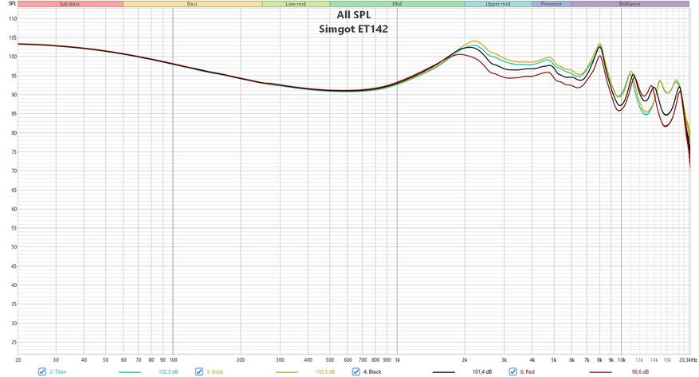Click the Brilliance frequency band label
Image resolution: width=699 pixels, height=377 pixels.
(630, 4)
